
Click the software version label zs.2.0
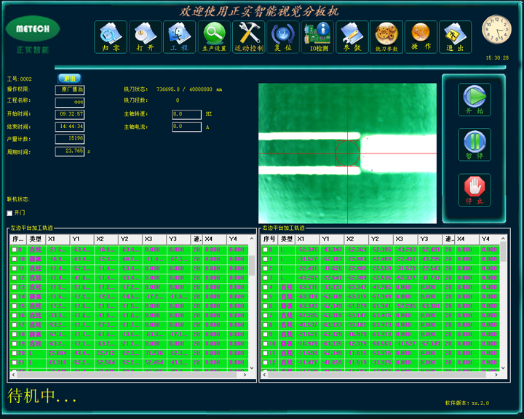pyautogui.click(x=467, y=403)
